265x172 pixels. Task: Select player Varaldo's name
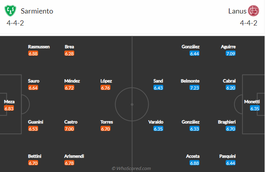tap(155, 122)
